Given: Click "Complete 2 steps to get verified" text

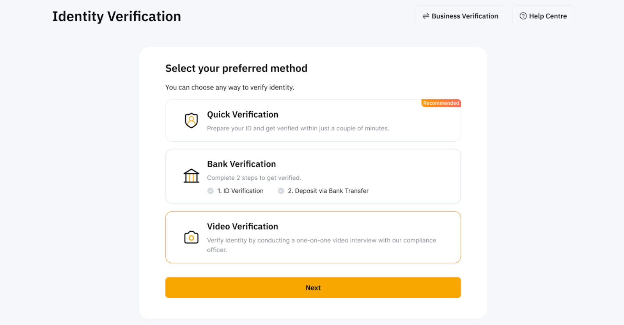Looking at the screenshot, I should tap(254, 178).
